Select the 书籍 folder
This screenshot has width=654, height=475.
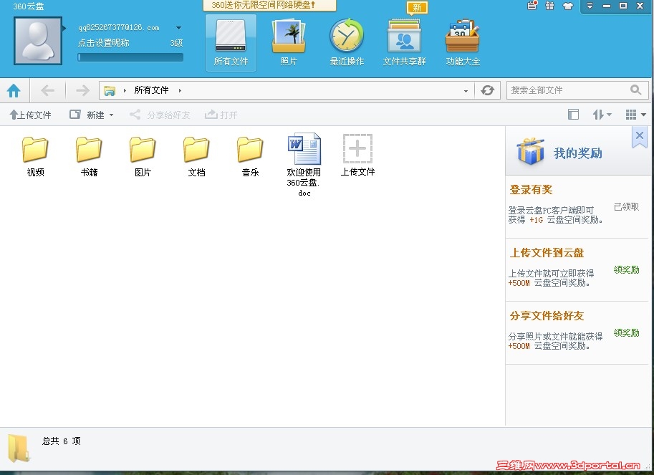pos(89,156)
